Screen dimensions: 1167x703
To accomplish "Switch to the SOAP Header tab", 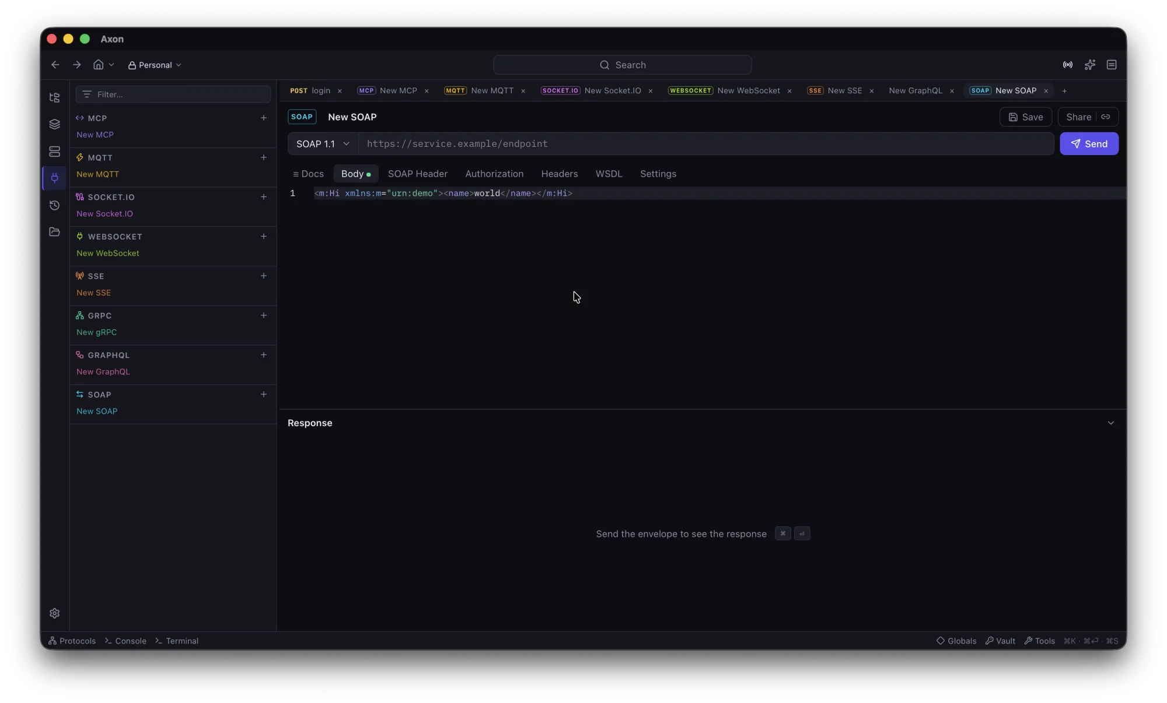I will point(418,174).
